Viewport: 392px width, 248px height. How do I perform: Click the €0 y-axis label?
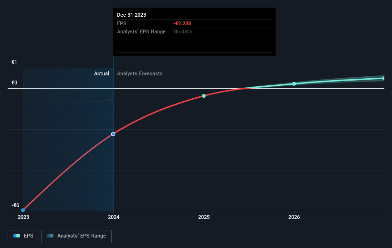click(x=14, y=83)
